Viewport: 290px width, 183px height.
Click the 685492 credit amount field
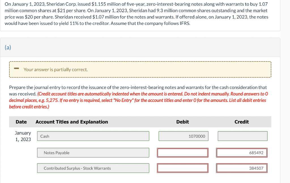(242, 153)
